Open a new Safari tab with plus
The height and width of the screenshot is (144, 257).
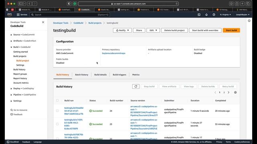pyautogui.click(x=243, y=4)
